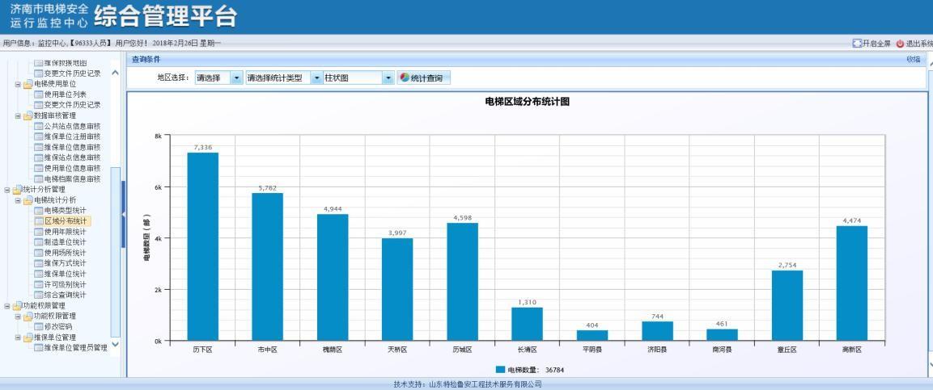This screenshot has width=933, height=390.
Task: Click the 功能权限管理 top-level folder icon
Action: tap(17, 305)
